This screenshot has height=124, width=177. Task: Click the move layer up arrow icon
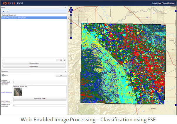pyautogui.click(x=4, y=11)
